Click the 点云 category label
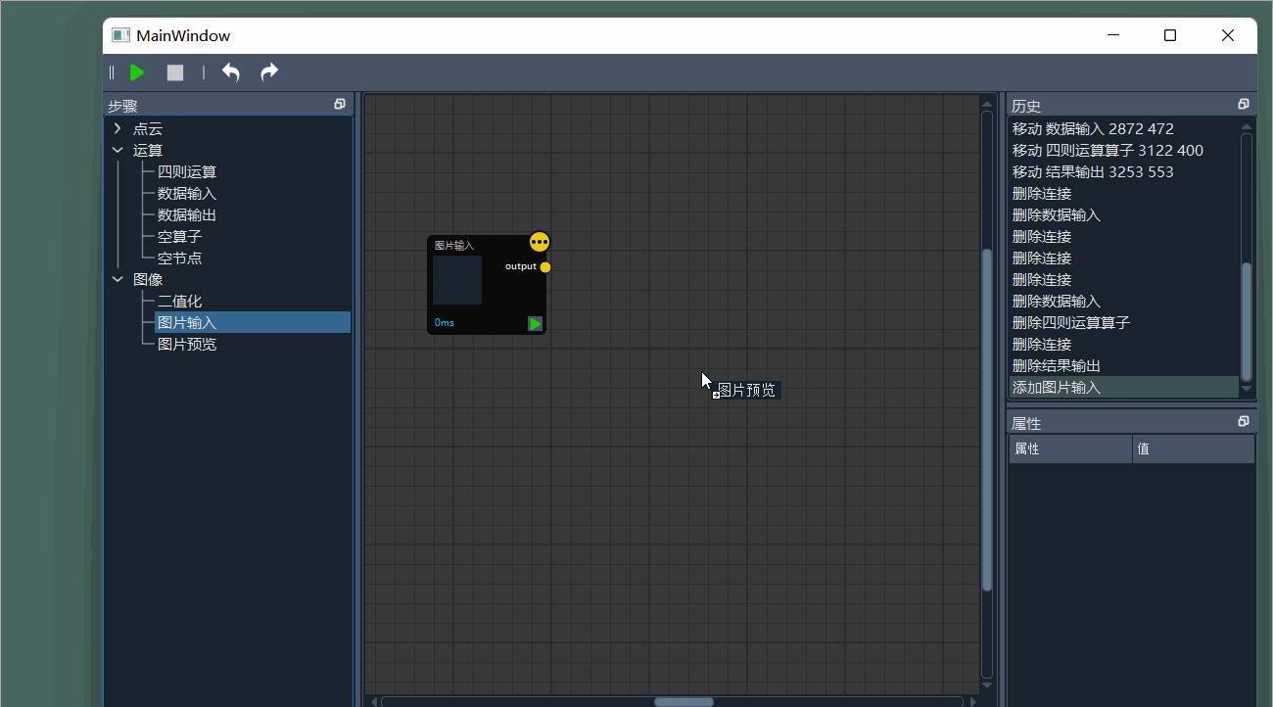 (x=148, y=128)
